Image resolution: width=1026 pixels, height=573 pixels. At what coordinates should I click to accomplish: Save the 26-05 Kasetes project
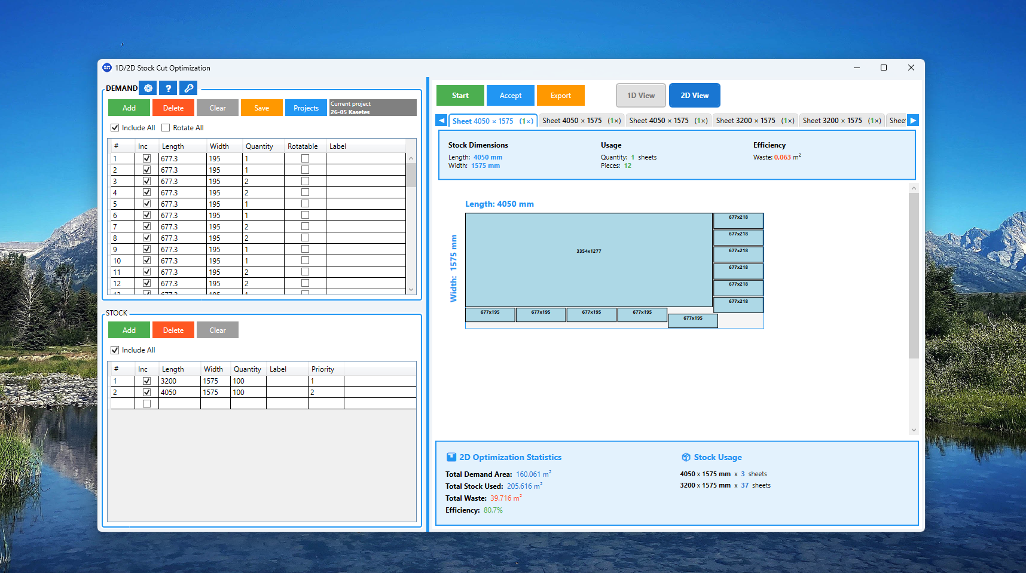[x=261, y=108]
